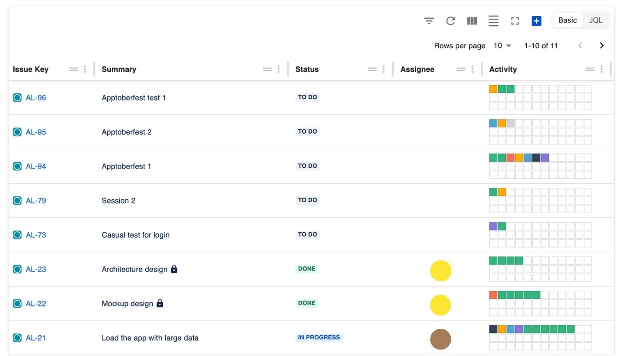Switch to JQL search mode
Viewport: 621px width, 356px height.
coord(596,20)
